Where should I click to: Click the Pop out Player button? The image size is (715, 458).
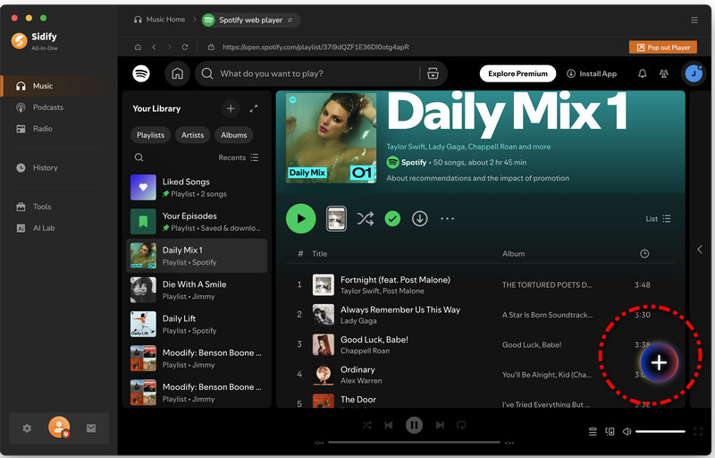pos(663,47)
